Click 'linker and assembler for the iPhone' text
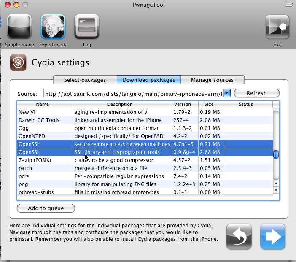The width and height of the screenshot is (296, 262). point(118,120)
